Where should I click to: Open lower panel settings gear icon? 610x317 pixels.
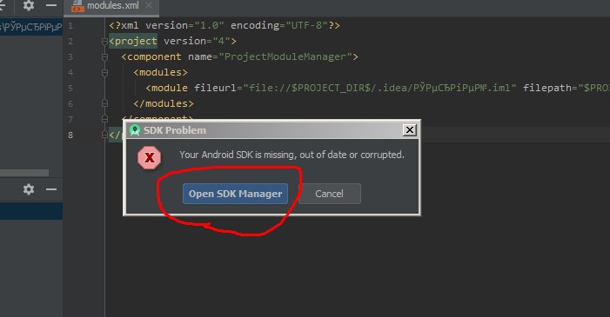(x=29, y=189)
